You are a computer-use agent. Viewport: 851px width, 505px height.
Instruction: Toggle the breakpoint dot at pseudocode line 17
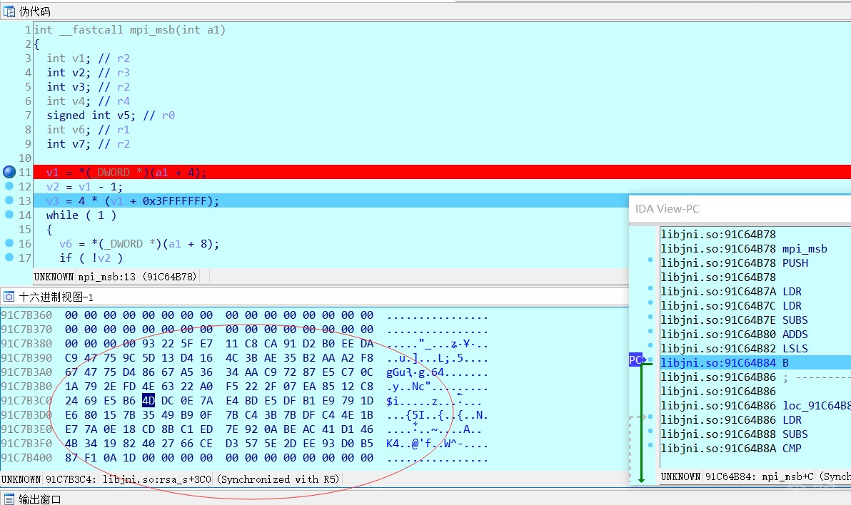(9, 257)
